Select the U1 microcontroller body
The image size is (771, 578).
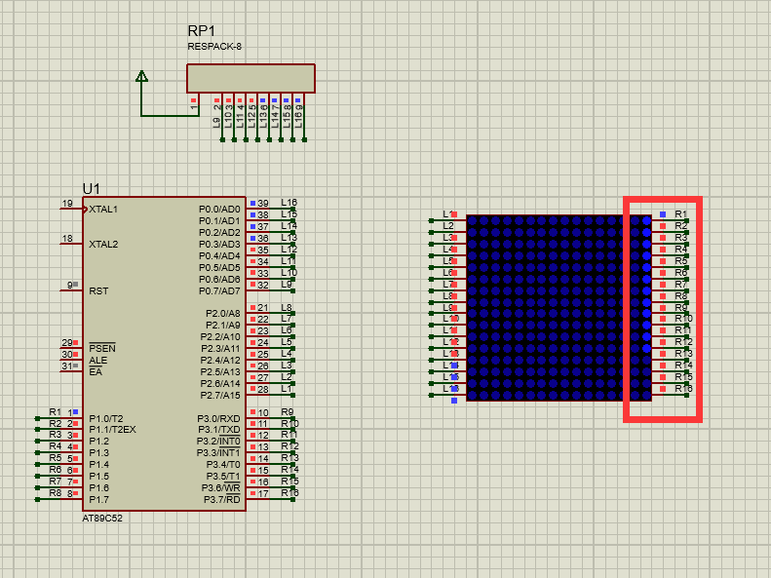click(164, 354)
